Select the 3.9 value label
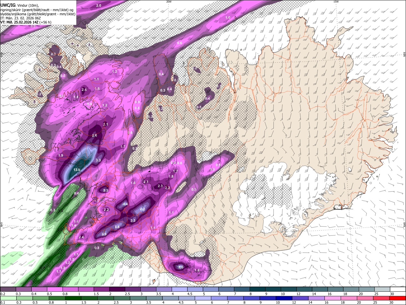This screenshot has width=406, height=305. (x=104, y=234)
